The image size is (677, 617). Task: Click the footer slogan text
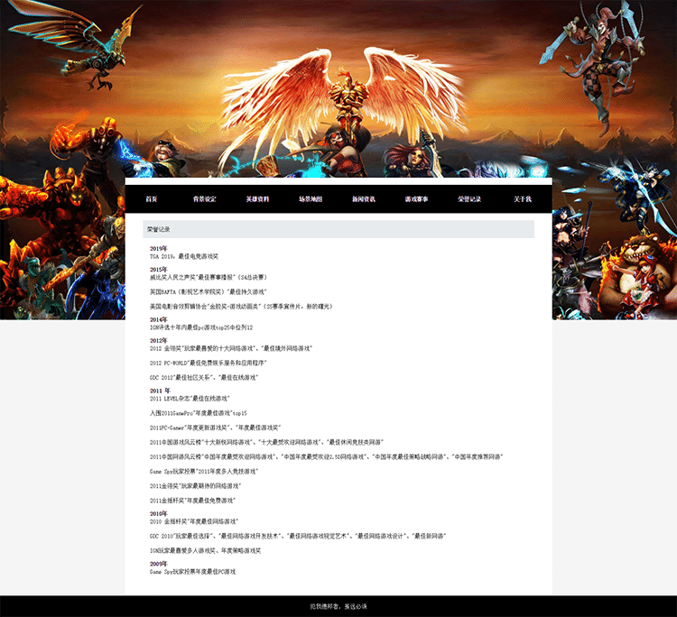[x=338, y=606]
